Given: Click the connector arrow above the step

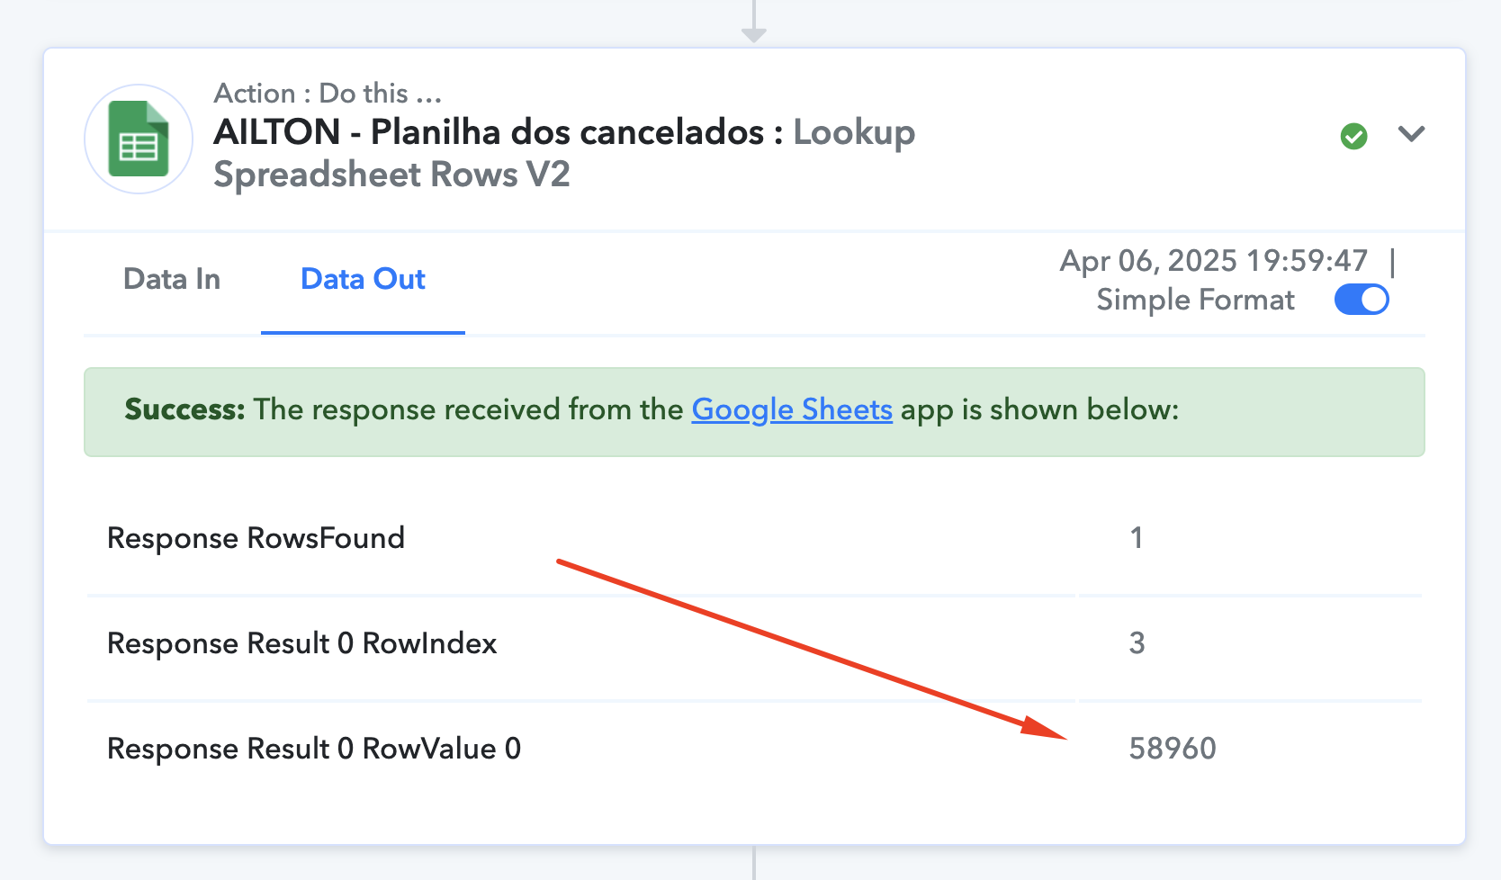Looking at the screenshot, I should point(754,22).
